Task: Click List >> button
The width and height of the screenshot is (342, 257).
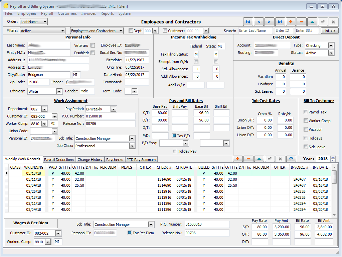Action: tap(330, 31)
